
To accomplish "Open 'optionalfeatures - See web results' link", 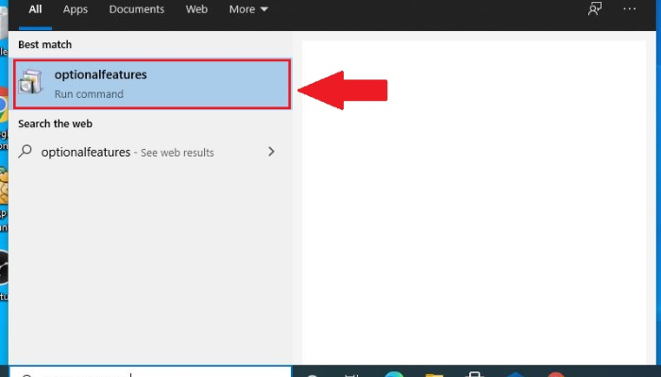I will [127, 152].
